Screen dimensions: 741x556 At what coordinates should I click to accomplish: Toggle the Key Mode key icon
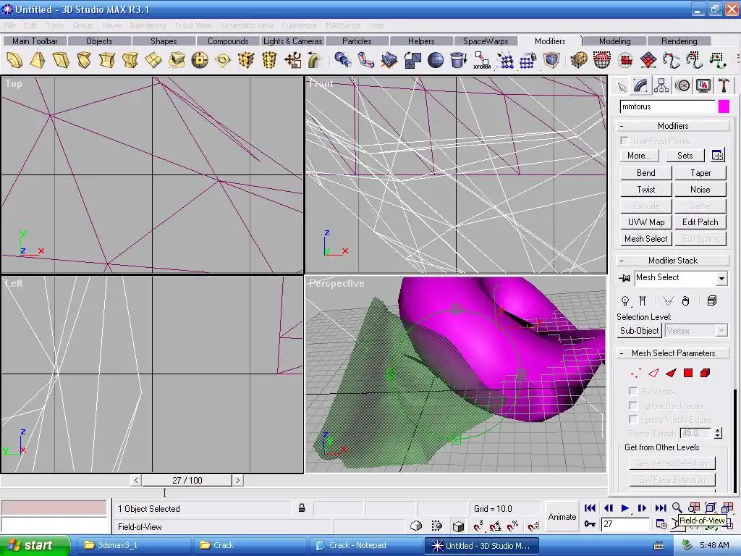[x=590, y=524]
